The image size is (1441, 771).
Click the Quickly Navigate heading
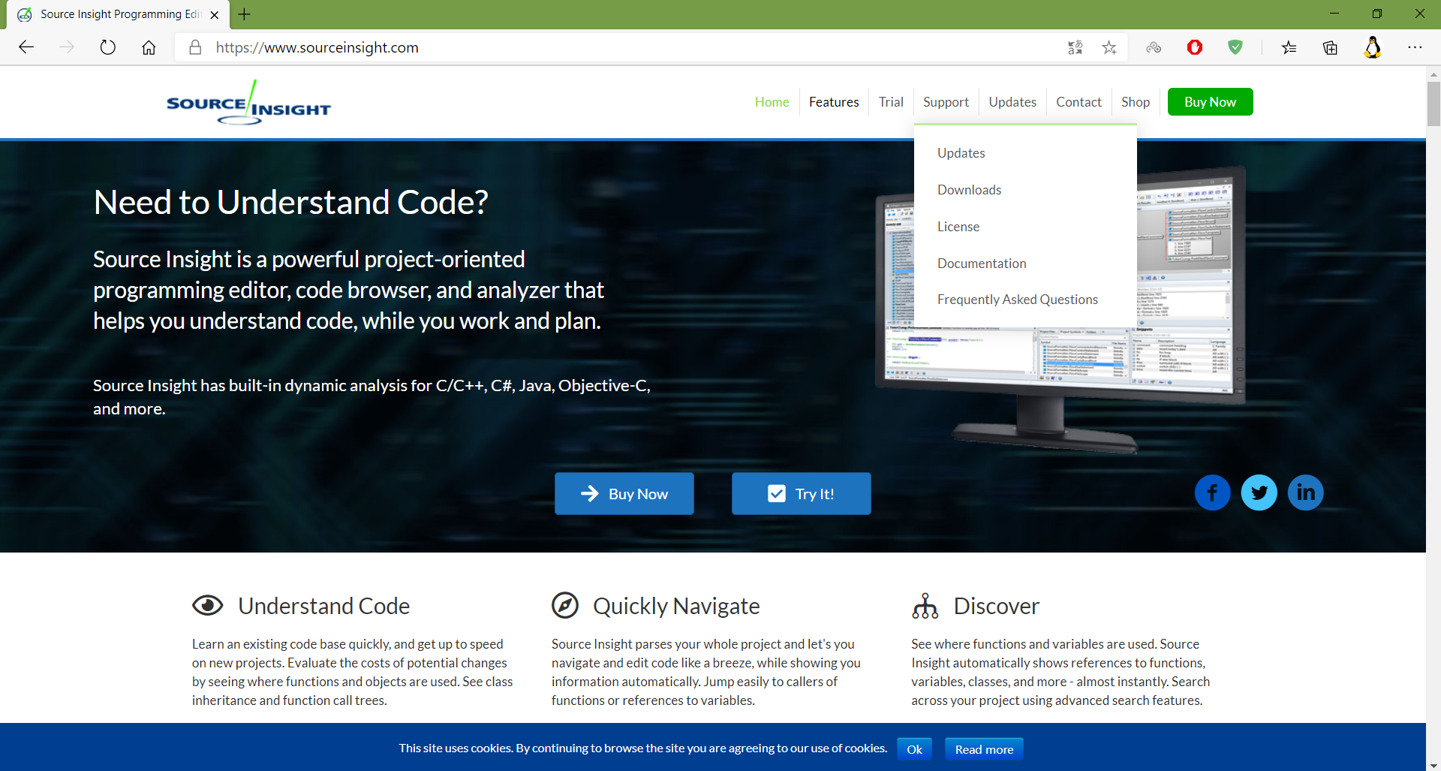click(676, 606)
